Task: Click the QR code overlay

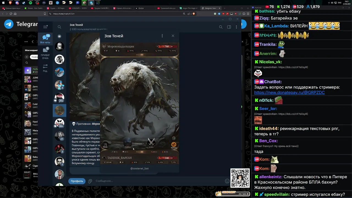Action: point(240,178)
